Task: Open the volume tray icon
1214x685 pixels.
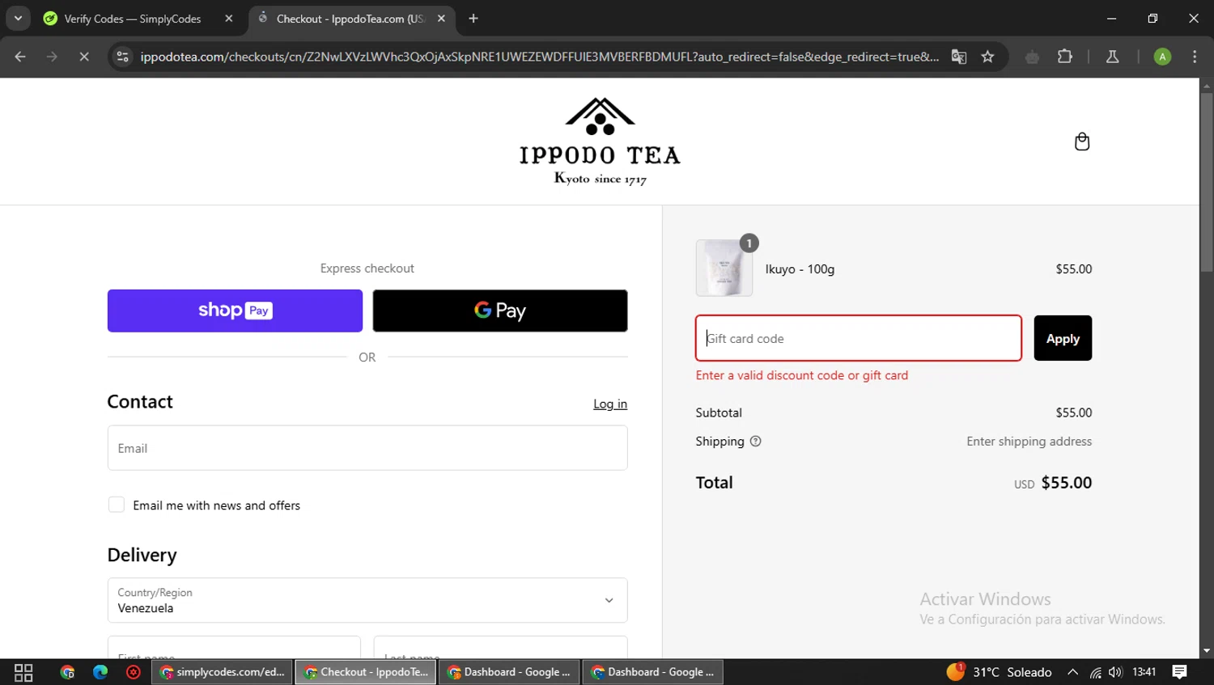Action: pos(1116,672)
